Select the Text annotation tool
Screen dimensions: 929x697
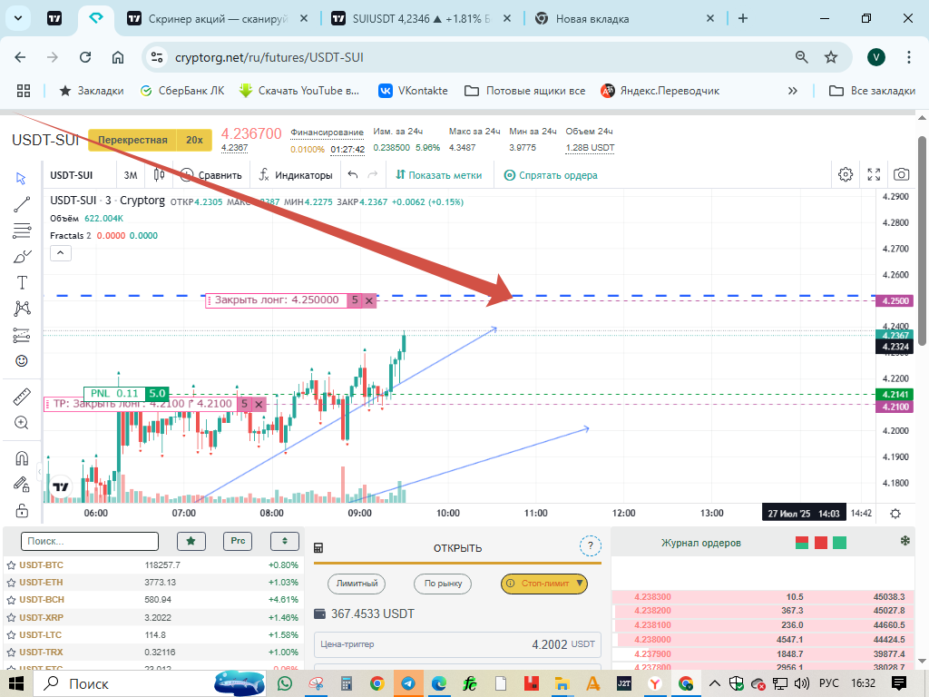(22, 283)
